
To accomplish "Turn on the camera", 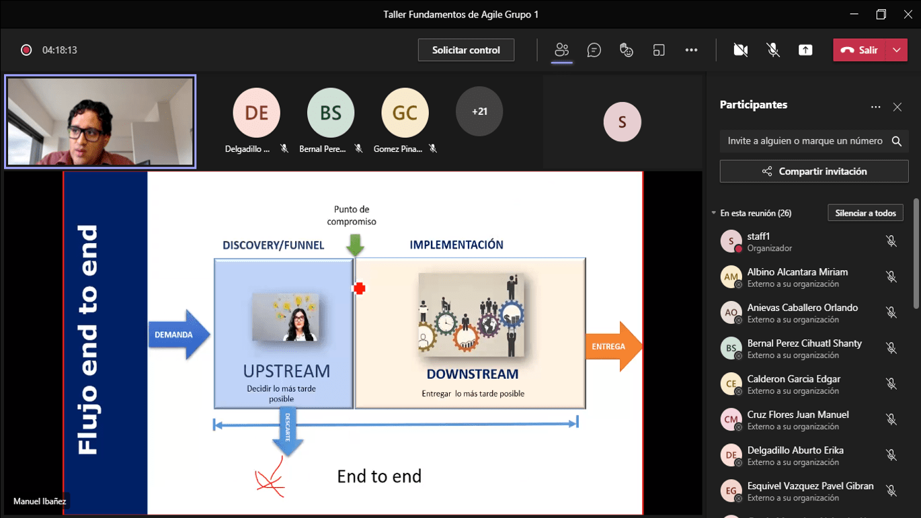I will point(740,50).
